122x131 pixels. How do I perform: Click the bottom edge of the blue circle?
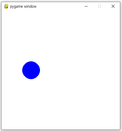pyautogui.click(x=31, y=79)
